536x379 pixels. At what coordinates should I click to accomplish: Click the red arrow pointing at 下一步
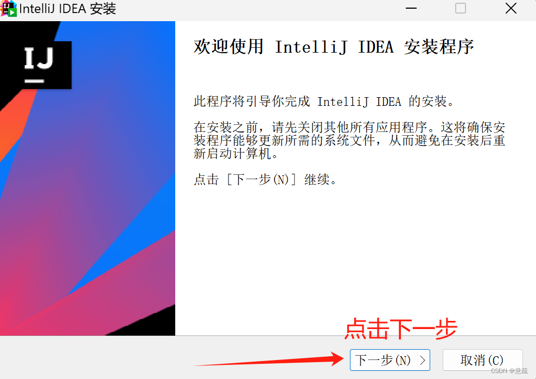[269, 360]
